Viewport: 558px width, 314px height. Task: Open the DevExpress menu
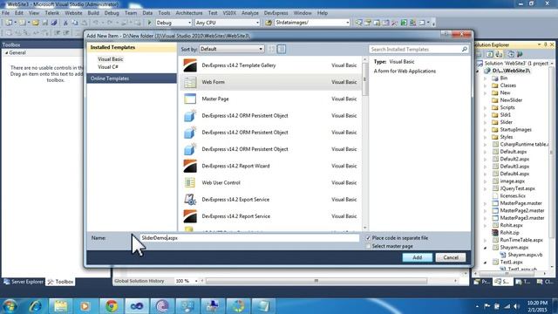click(276, 13)
